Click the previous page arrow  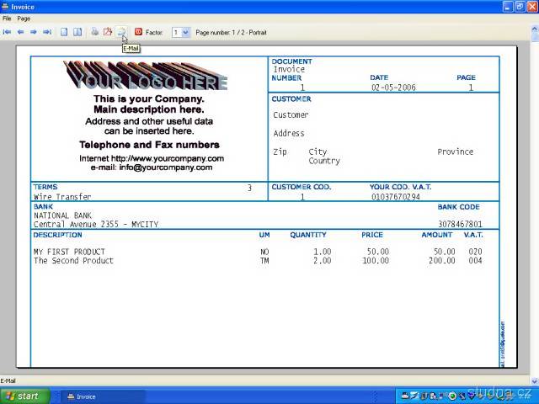[x=20, y=32]
